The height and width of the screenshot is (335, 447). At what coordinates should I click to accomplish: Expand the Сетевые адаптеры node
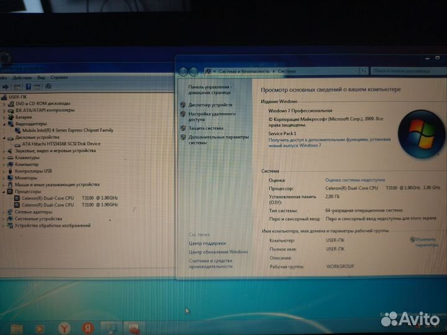click(x=4, y=212)
